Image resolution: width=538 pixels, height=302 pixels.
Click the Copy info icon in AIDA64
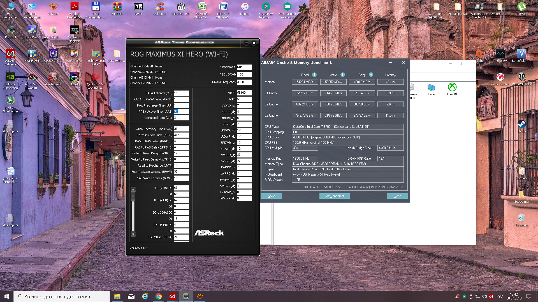pyautogui.click(x=371, y=75)
